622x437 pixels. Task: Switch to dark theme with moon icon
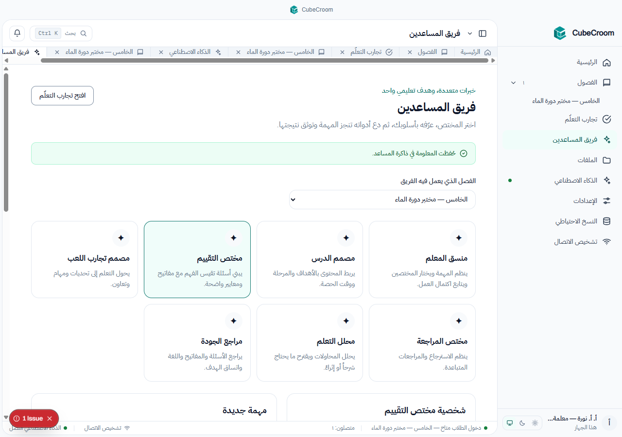(x=522, y=423)
